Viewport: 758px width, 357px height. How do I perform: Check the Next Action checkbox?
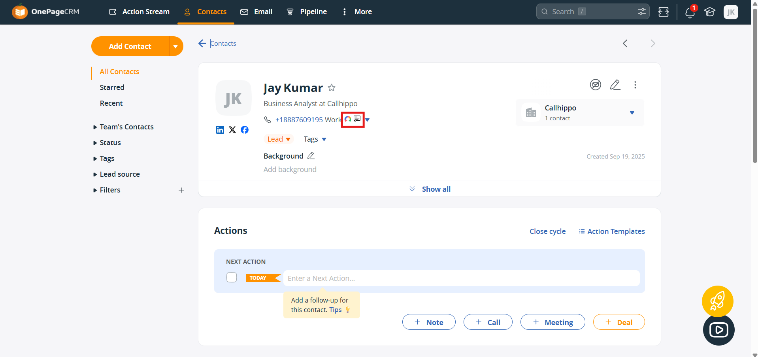click(x=232, y=277)
